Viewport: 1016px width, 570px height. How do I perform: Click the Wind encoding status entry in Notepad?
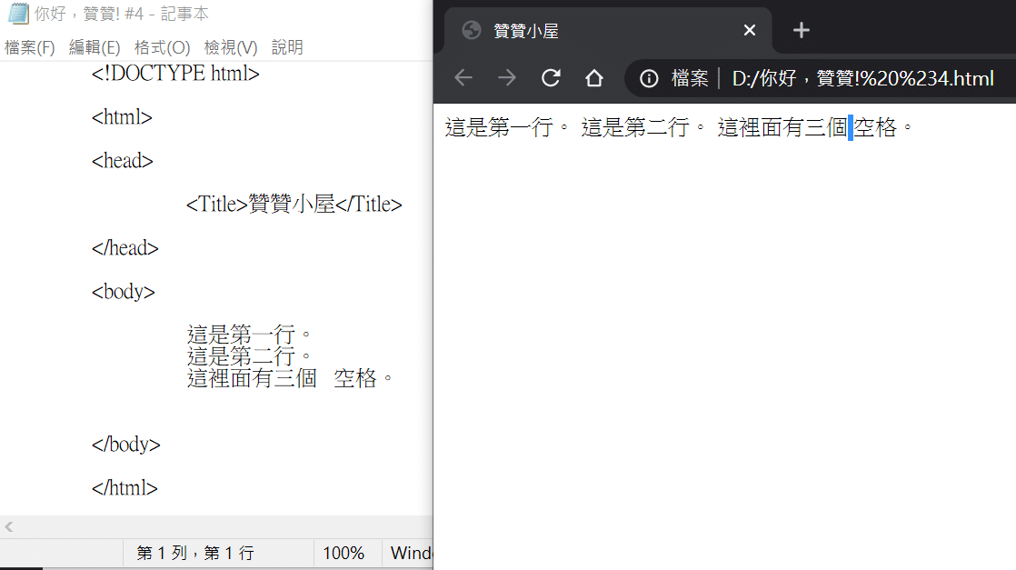(411, 553)
